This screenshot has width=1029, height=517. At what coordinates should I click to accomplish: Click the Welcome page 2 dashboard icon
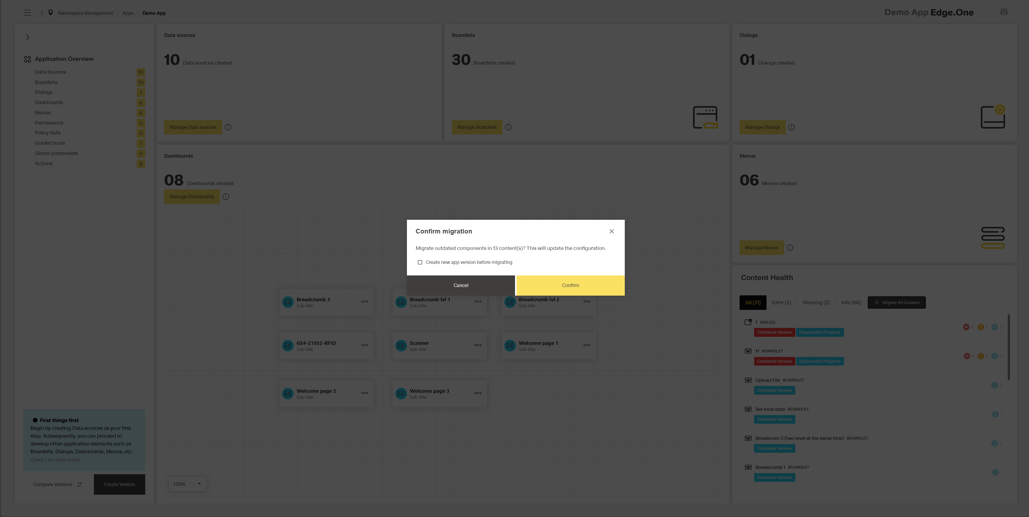[x=288, y=394]
